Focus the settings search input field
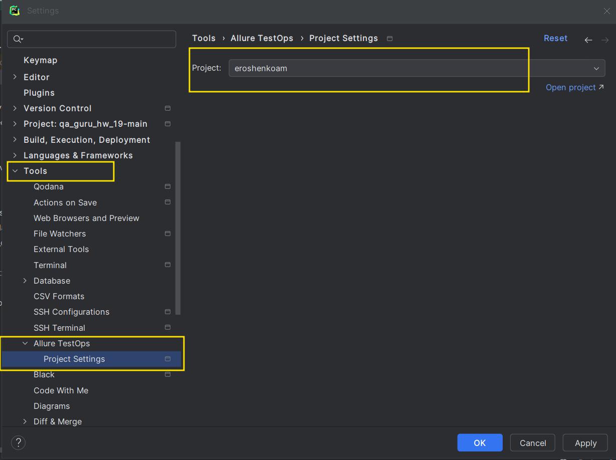 (x=92, y=39)
